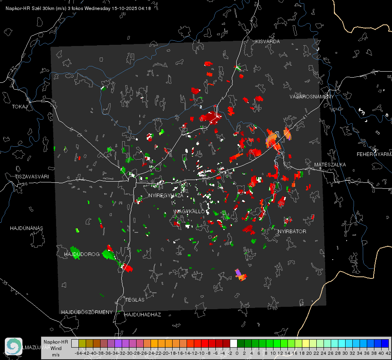Click the HAJDÚDOROG town label
The height and width of the screenshot is (360, 392).
tap(82, 254)
